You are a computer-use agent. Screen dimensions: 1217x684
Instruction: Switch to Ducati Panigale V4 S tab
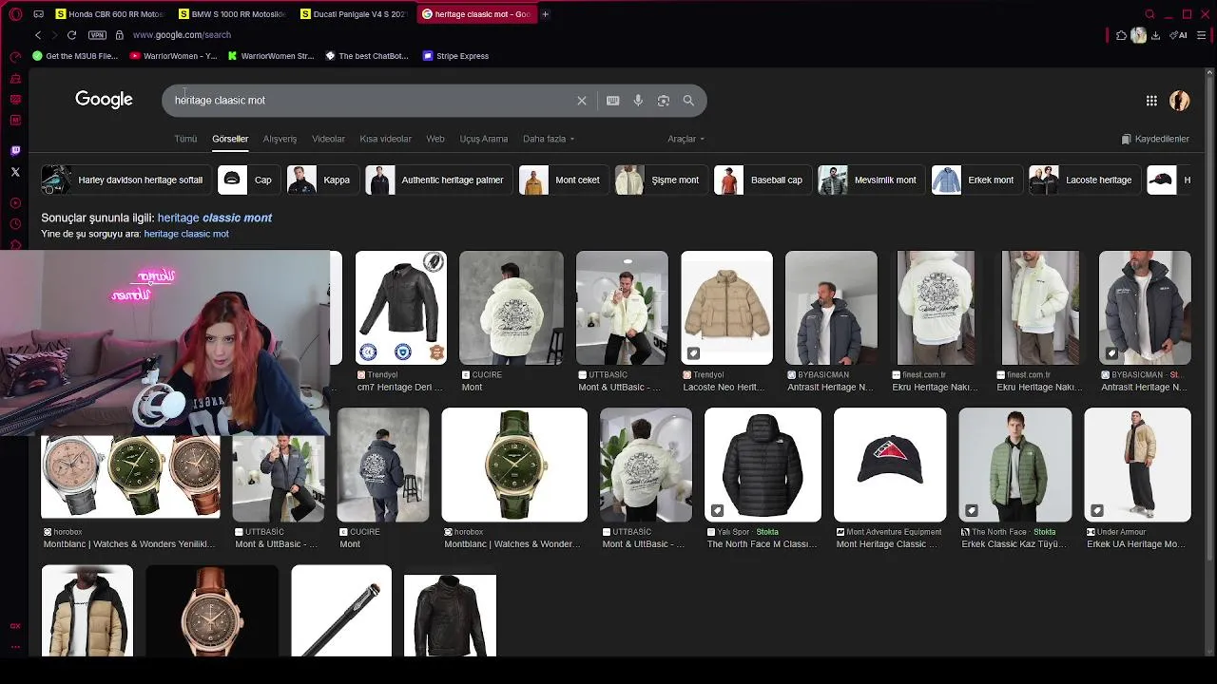(354, 14)
